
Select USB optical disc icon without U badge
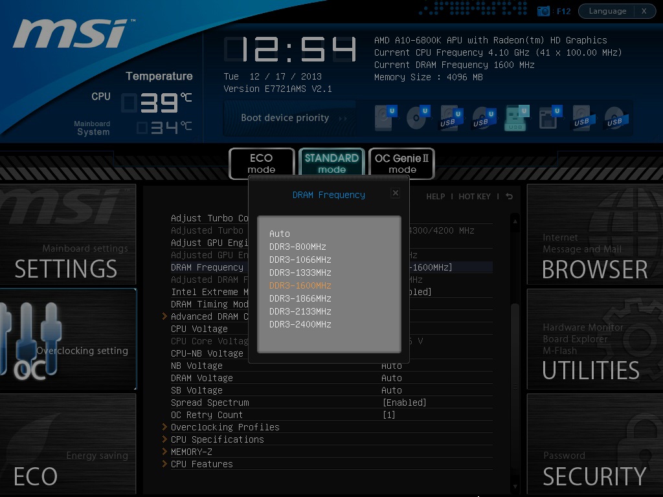pyautogui.click(x=616, y=118)
